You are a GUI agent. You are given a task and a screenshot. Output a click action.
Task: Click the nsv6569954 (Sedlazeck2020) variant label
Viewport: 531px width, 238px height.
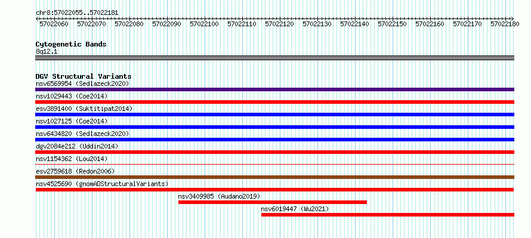[x=82, y=84]
